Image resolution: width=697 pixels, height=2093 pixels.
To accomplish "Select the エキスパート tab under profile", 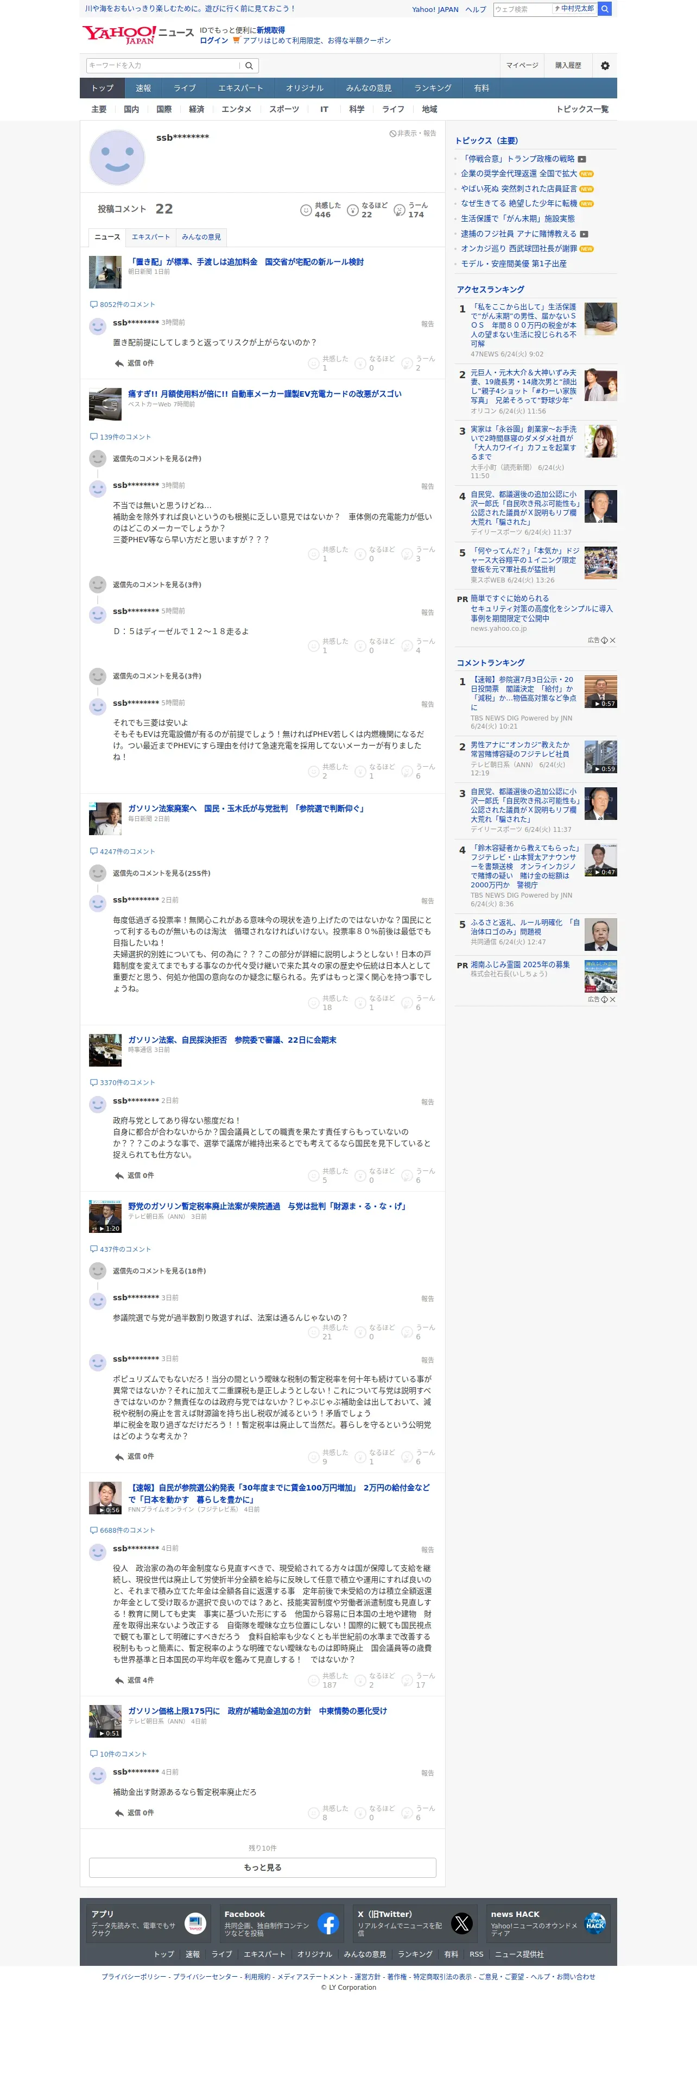I will click(151, 237).
